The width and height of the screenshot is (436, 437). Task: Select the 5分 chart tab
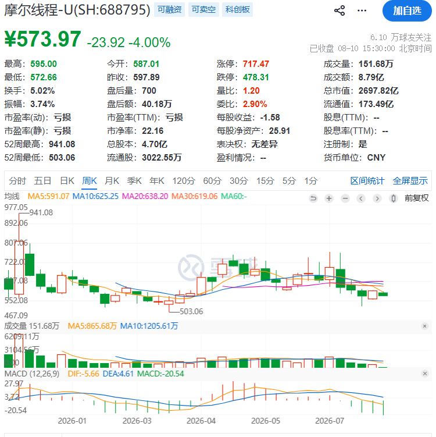[289, 180]
